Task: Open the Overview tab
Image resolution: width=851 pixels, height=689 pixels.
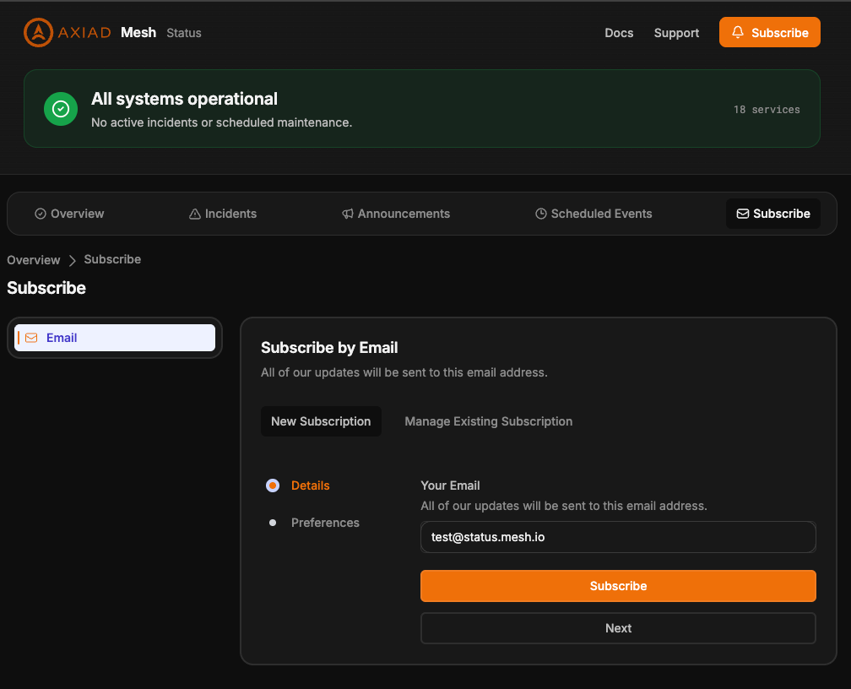Action: click(x=69, y=214)
